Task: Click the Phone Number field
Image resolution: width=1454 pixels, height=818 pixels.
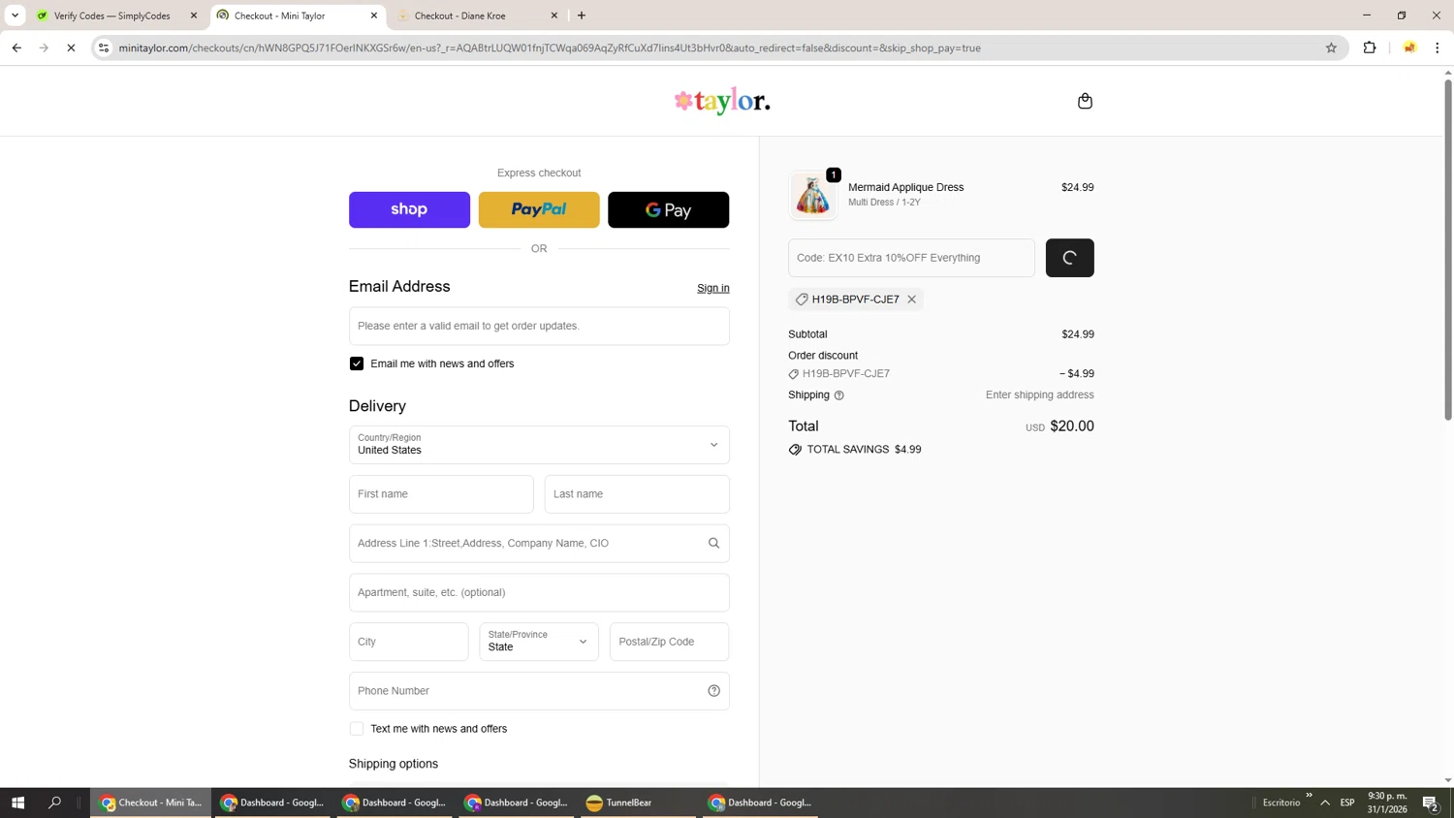Action: 539,691
